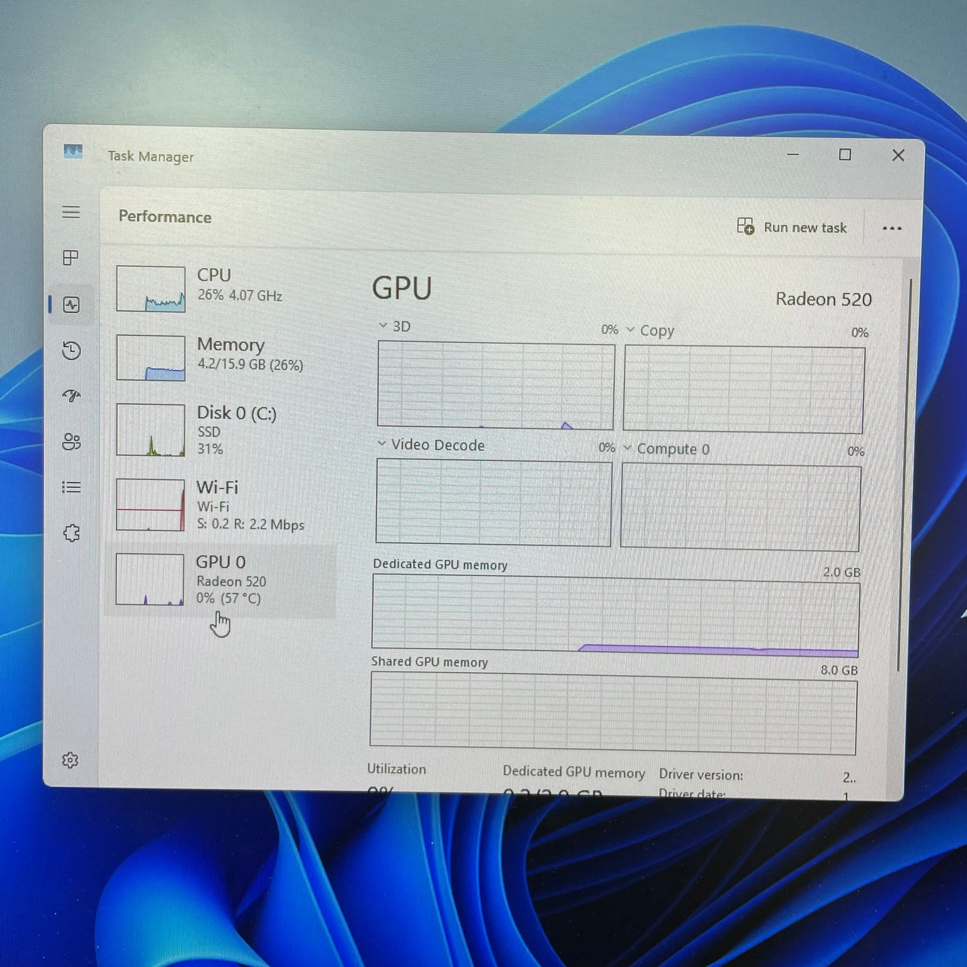Maximize the Task Manager window
Image resolution: width=967 pixels, height=967 pixels.
[x=845, y=155]
